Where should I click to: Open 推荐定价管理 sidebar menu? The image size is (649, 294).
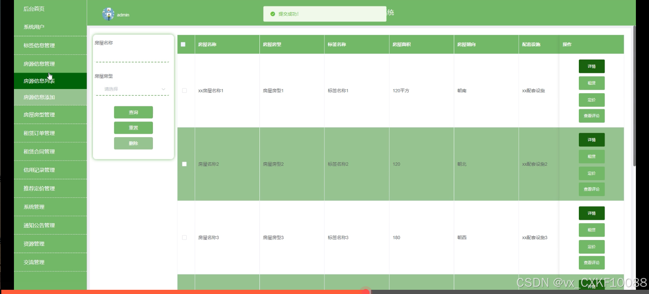point(50,189)
